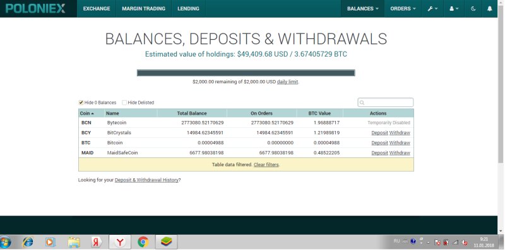Go to the Exchange tab

[97, 9]
